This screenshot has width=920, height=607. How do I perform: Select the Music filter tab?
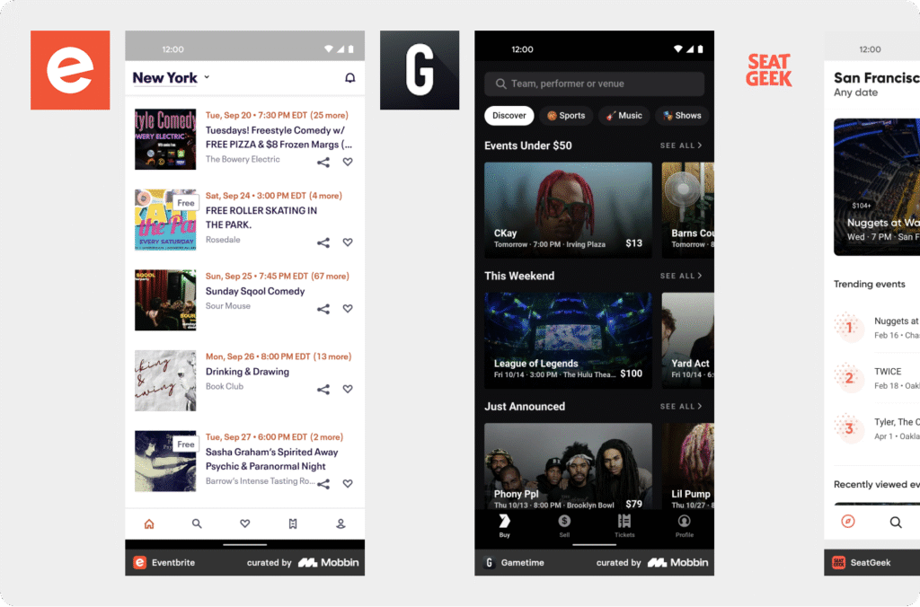click(624, 115)
